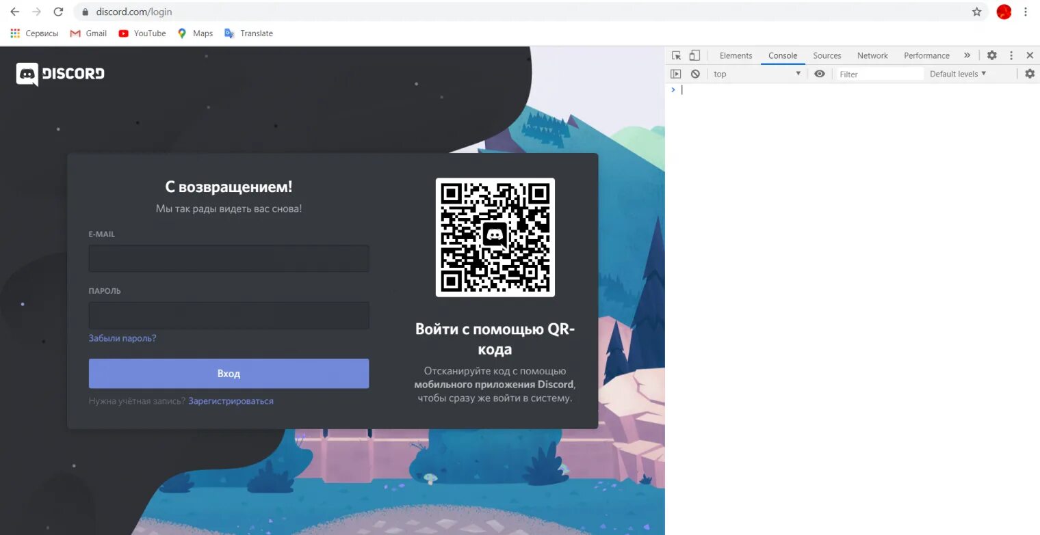Click the Вход login button
Image resolution: width=1040 pixels, height=535 pixels.
(x=229, y=373)
